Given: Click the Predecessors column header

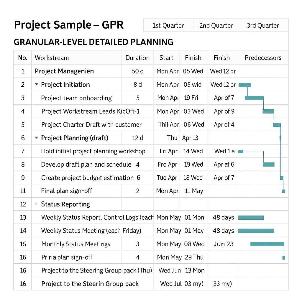Looking at the screenshot, I should pyautogui.click(x=263, y=58).
